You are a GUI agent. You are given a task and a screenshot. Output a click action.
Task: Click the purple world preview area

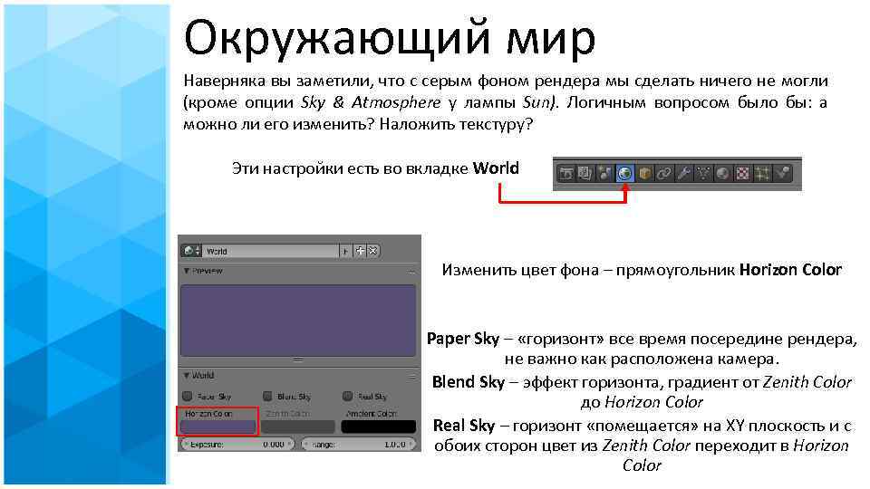click(x=298, y=320)
